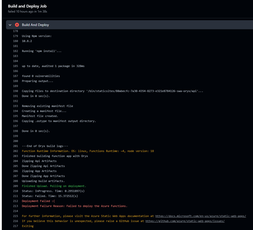The width and height of the screenshot is (253, 230).
Task: Select 'Done Zipping Api Artifacts' line
Action: click(x=43, y=166)
